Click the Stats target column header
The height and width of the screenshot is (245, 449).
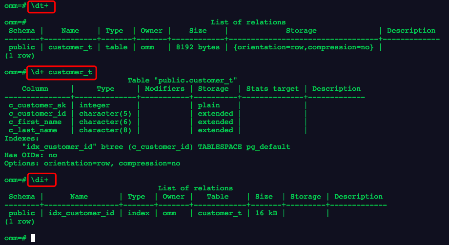272,89
